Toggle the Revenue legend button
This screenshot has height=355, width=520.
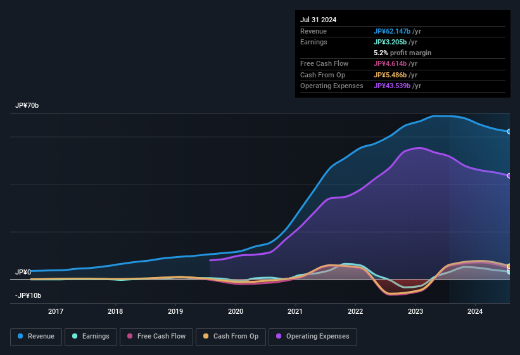click(36, 337)
